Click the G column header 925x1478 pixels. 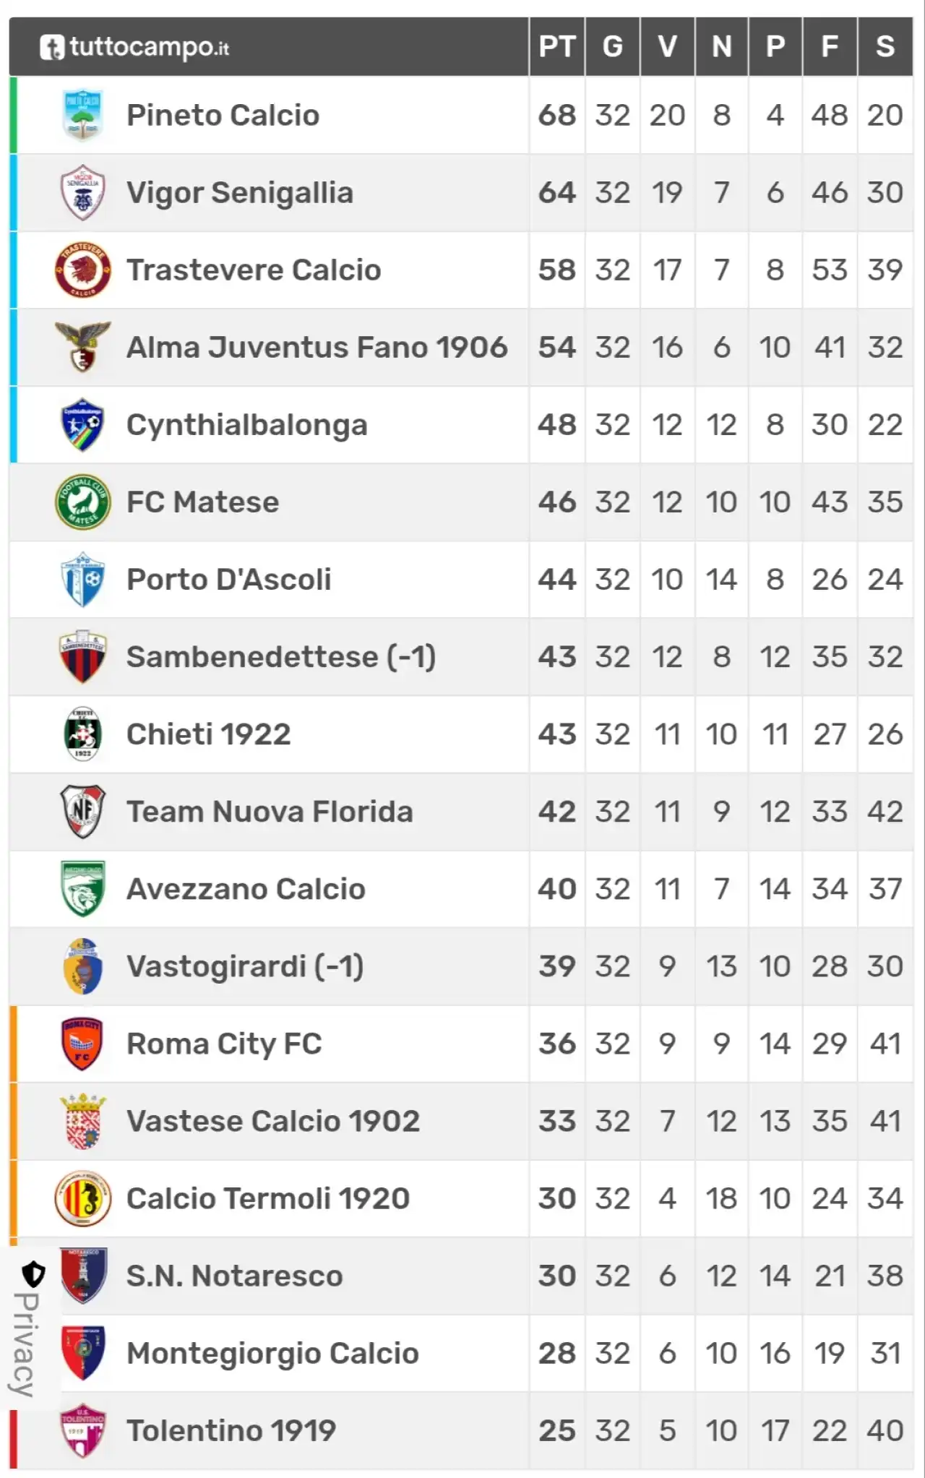click(612, 46)
